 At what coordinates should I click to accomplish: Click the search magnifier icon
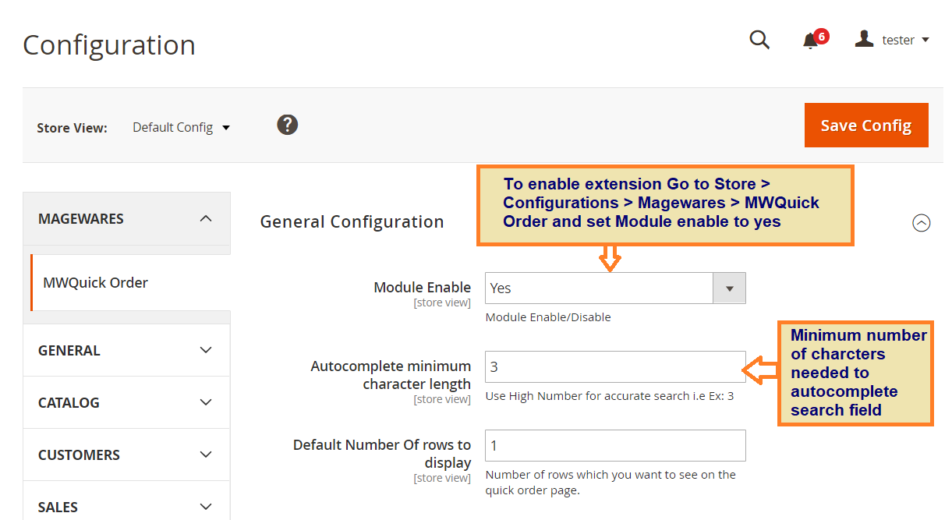(x=759, y=40)
